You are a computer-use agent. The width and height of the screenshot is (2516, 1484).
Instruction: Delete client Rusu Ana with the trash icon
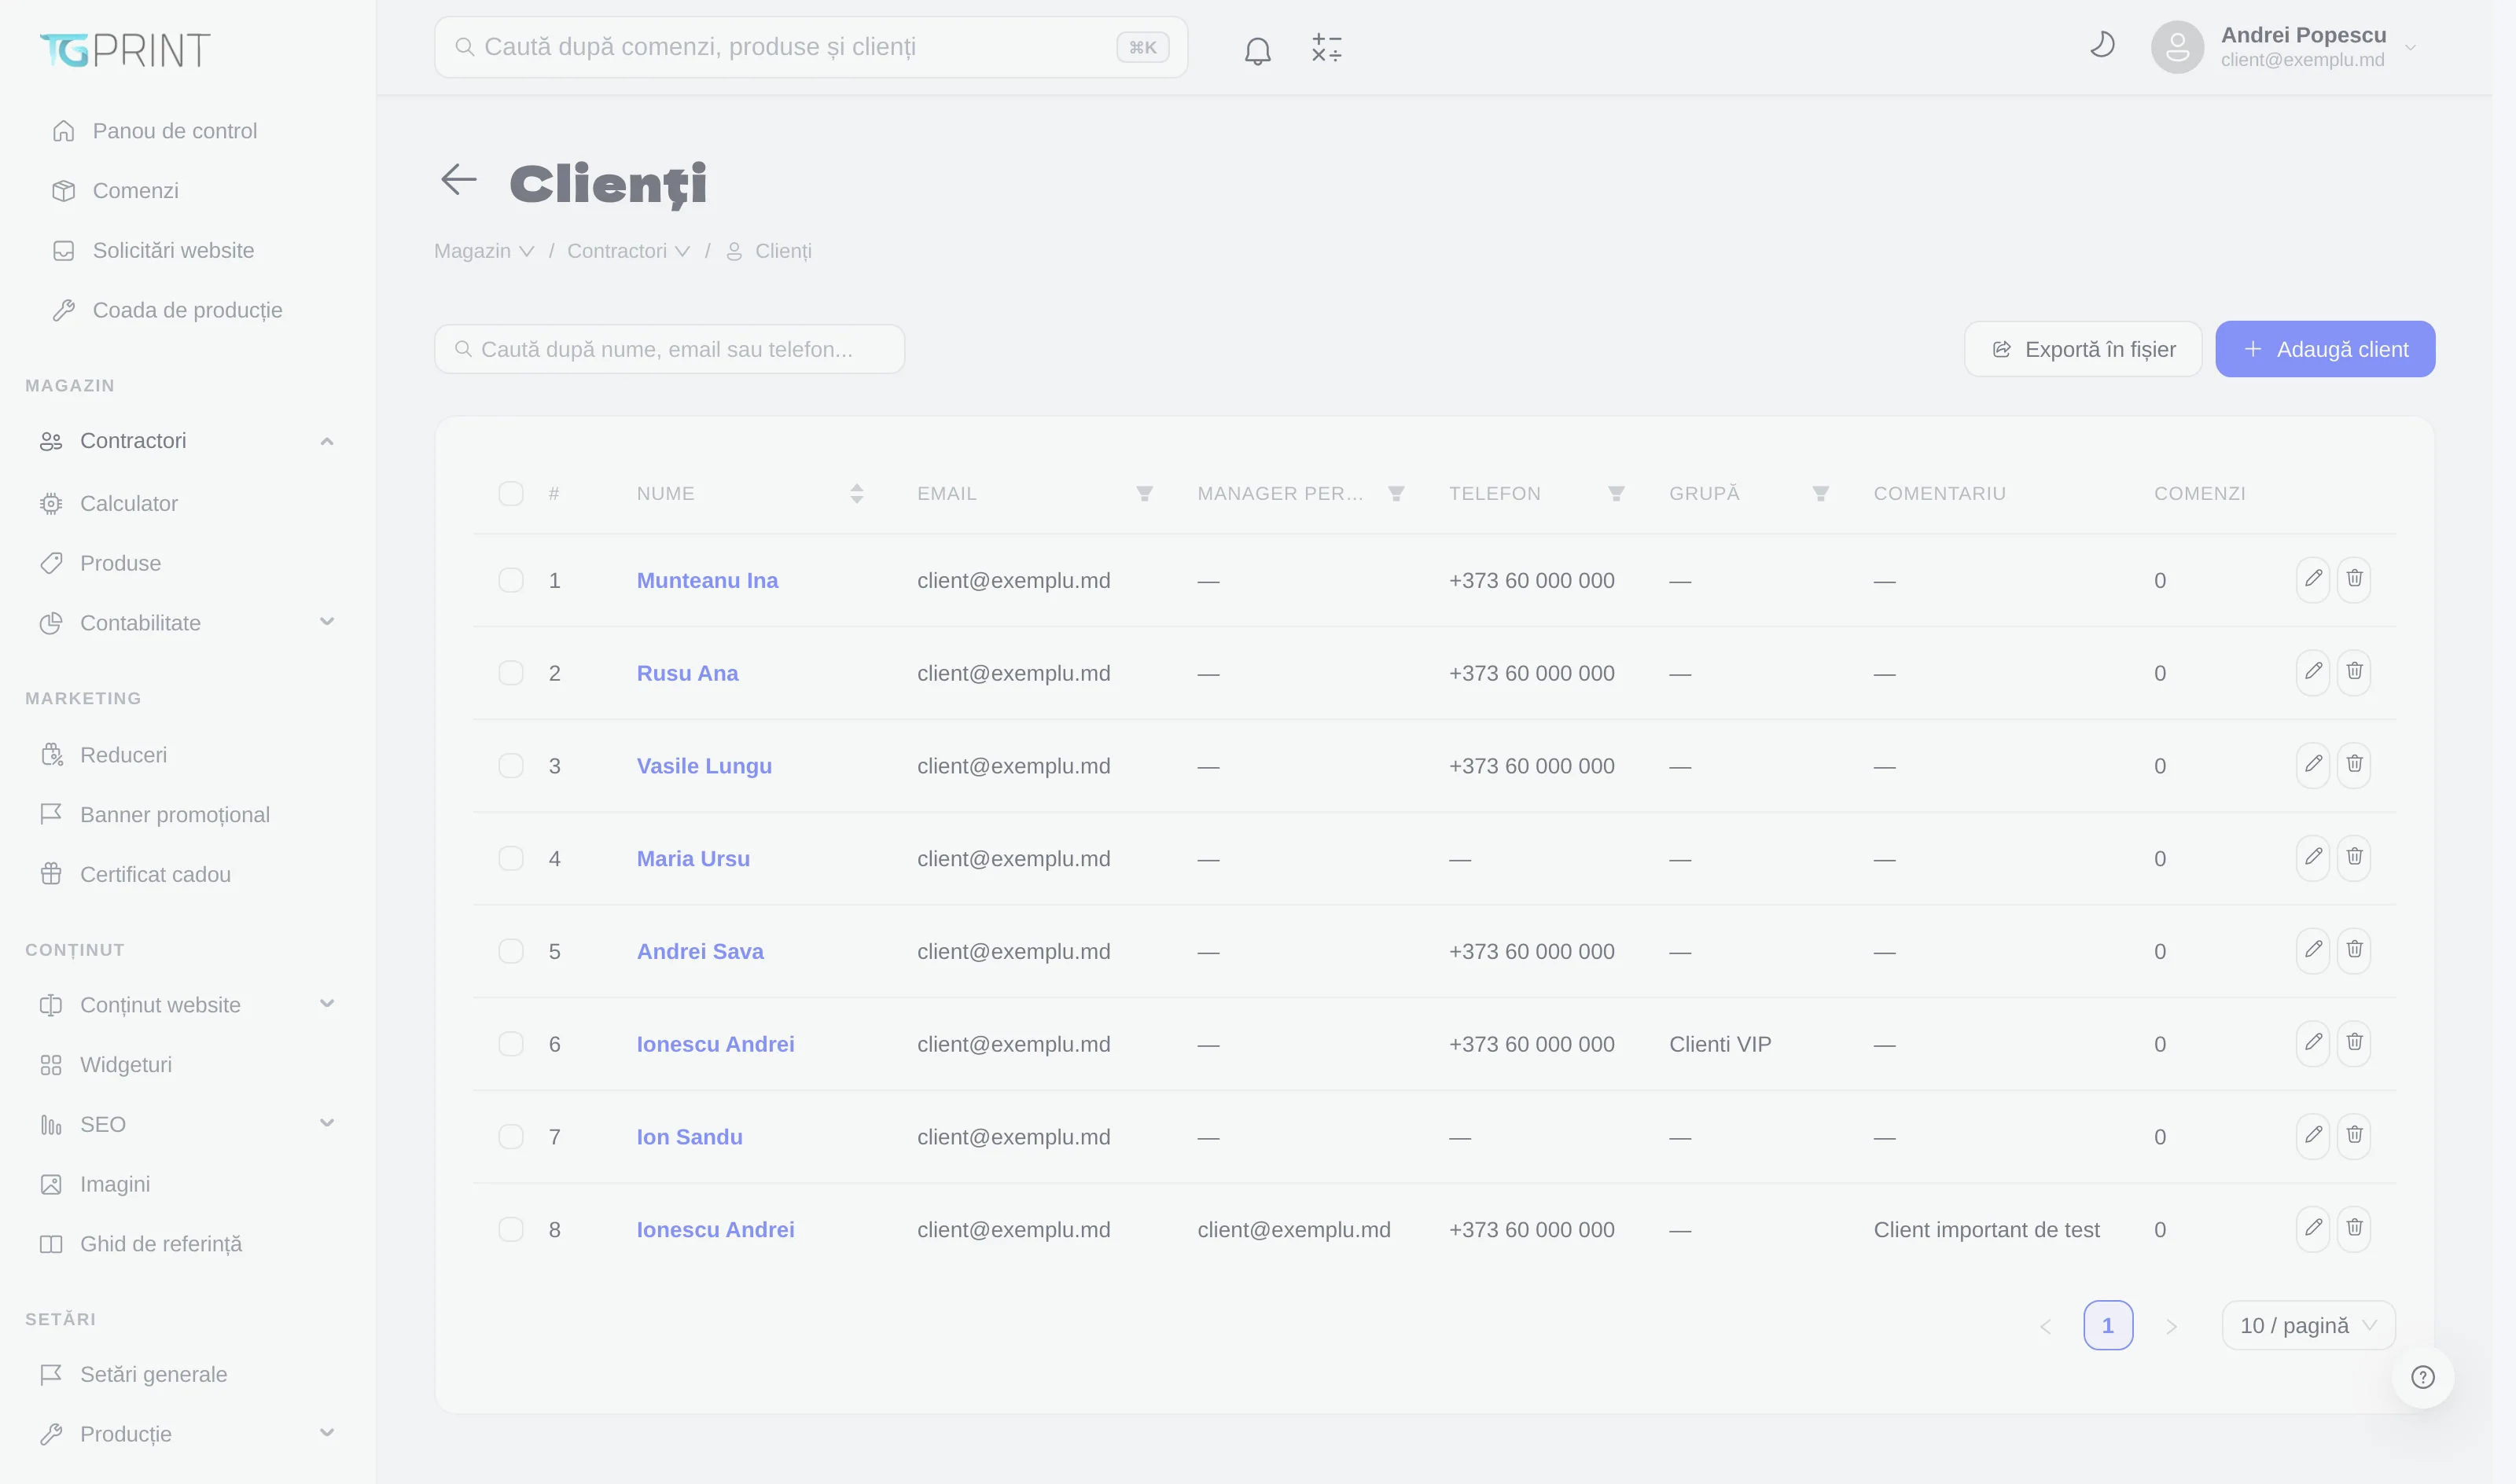(x=2354, y=672)
